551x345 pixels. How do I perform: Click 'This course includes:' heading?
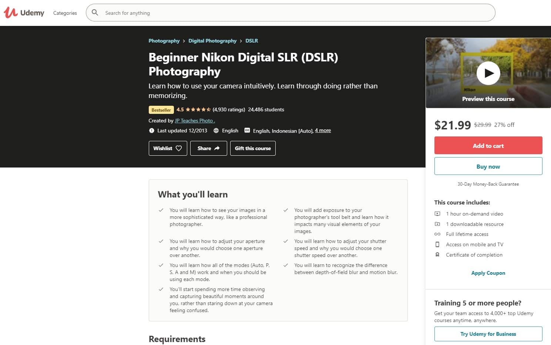click(x=462, y=202)
